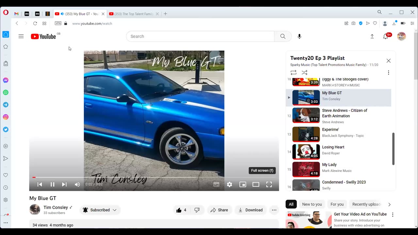Mute the video volume
The height and width of the screenshot is (235, 418).
click(x=77, y=184)
